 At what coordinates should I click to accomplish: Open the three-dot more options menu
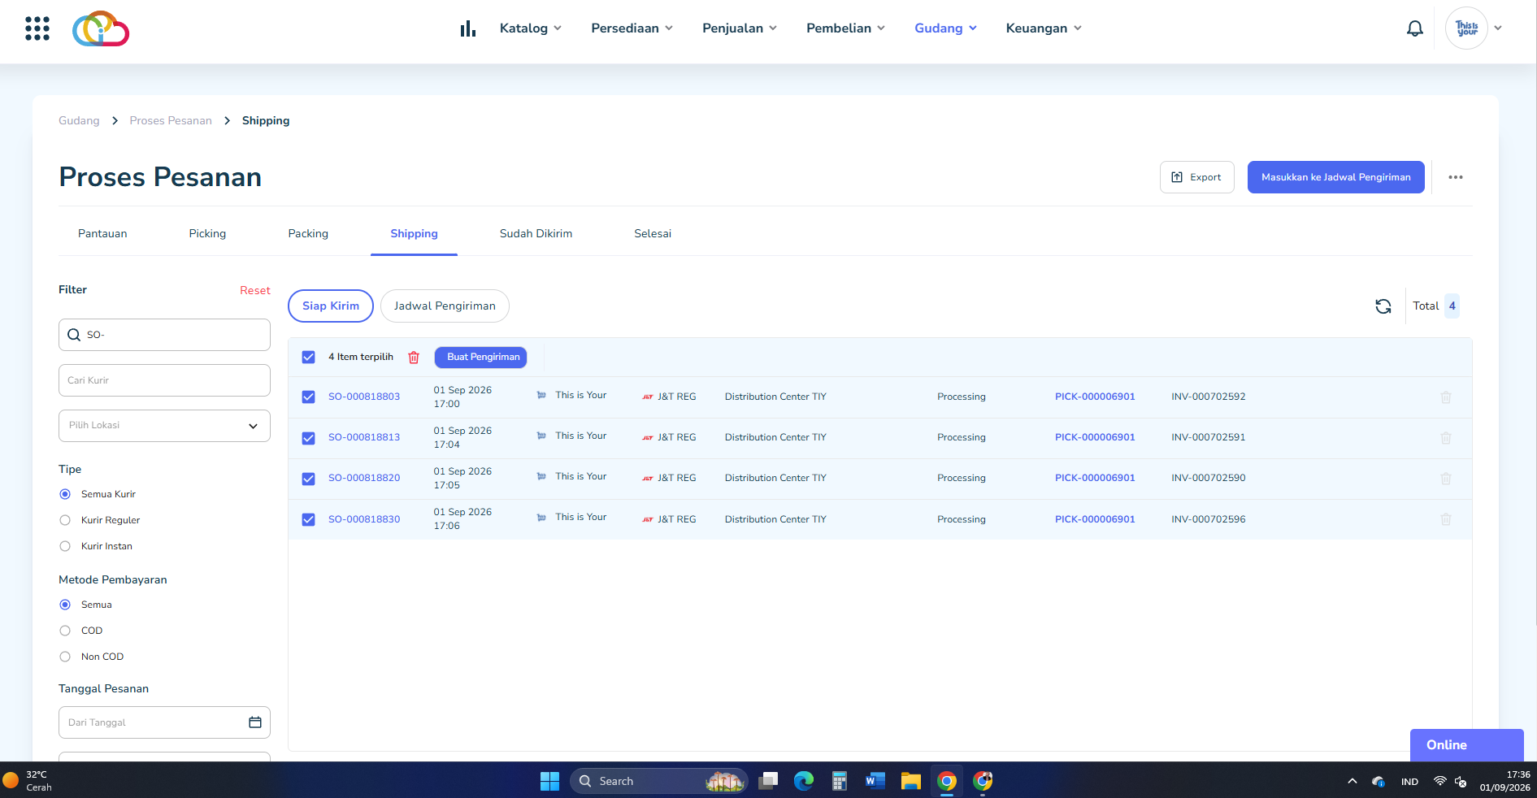[1456, 177]
